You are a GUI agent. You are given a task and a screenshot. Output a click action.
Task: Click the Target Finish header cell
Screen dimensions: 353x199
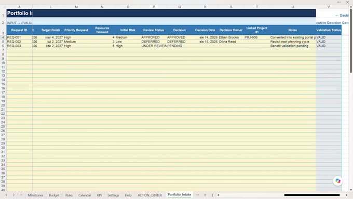click(51, 30)
